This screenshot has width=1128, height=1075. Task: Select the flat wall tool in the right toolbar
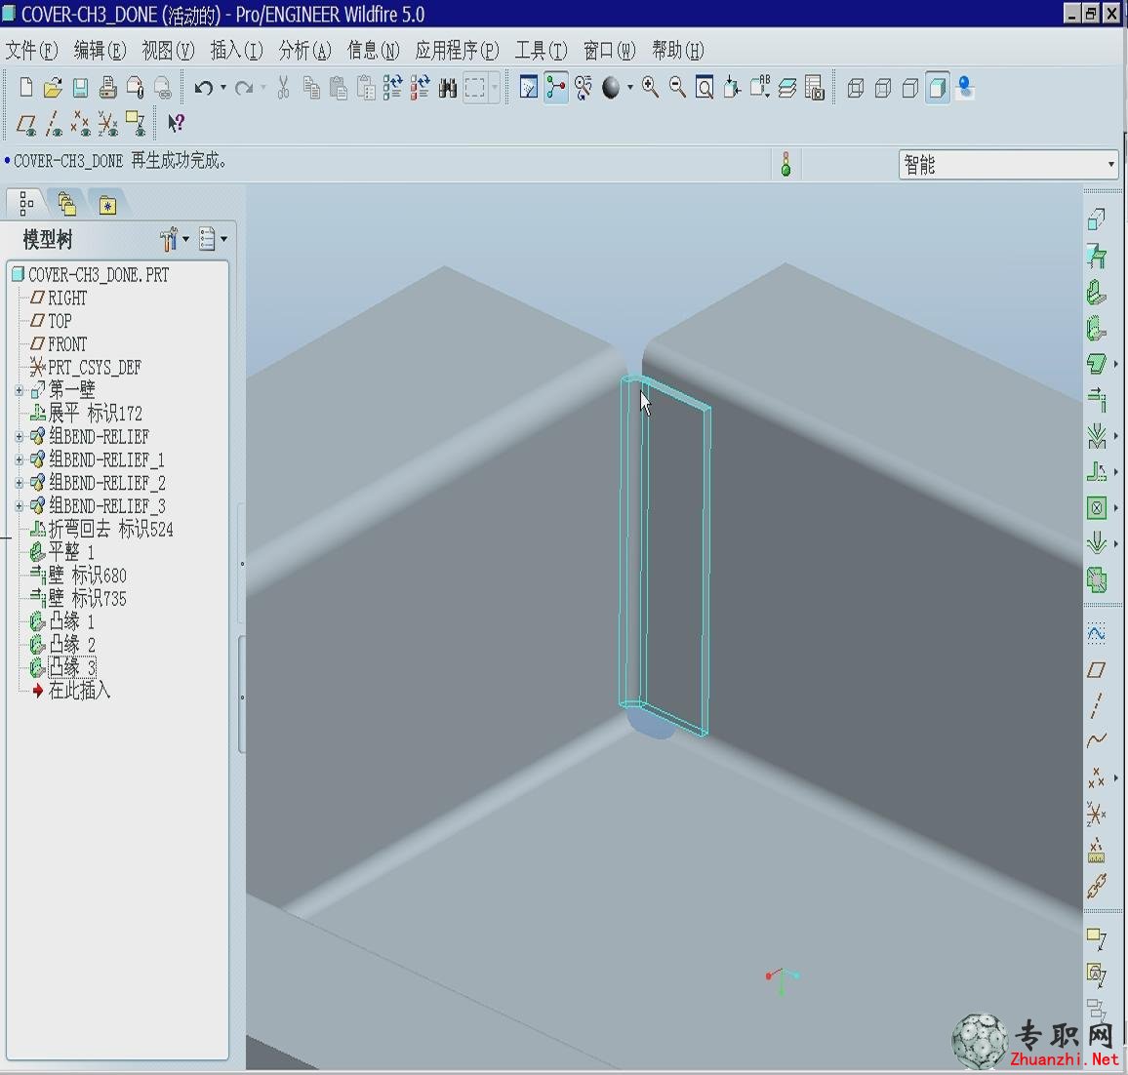pos(1096,294)
